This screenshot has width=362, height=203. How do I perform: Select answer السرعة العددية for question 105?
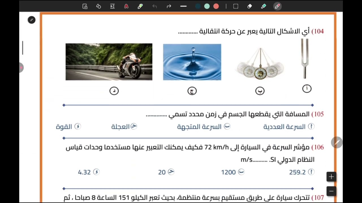[x=289, y=127]
